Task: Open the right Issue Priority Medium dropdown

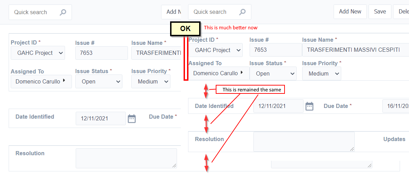Action: click(322, 73)
